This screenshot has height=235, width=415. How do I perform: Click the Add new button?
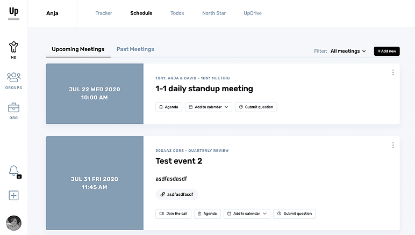click(387, 51)
